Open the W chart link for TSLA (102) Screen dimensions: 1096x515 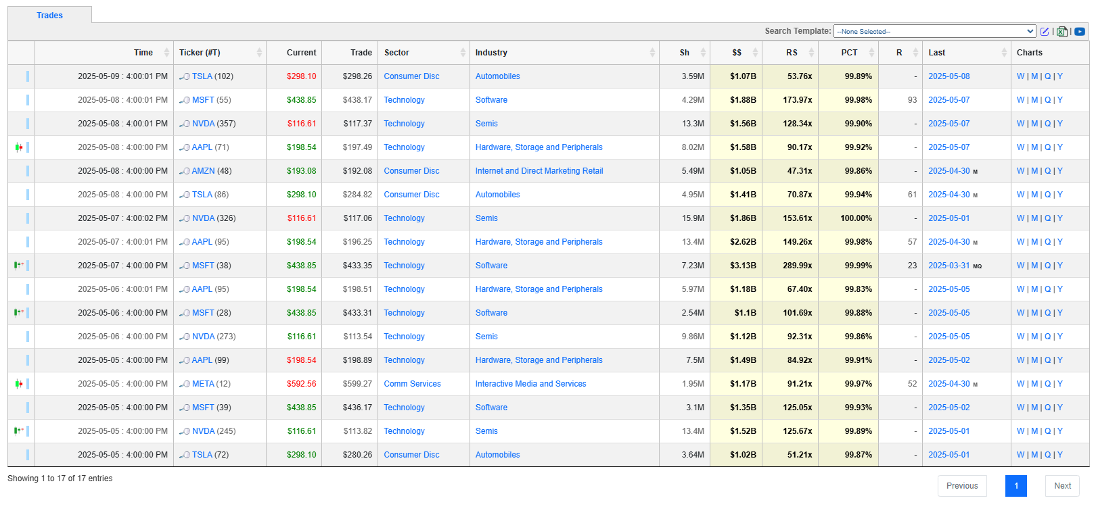(1020, 76)
